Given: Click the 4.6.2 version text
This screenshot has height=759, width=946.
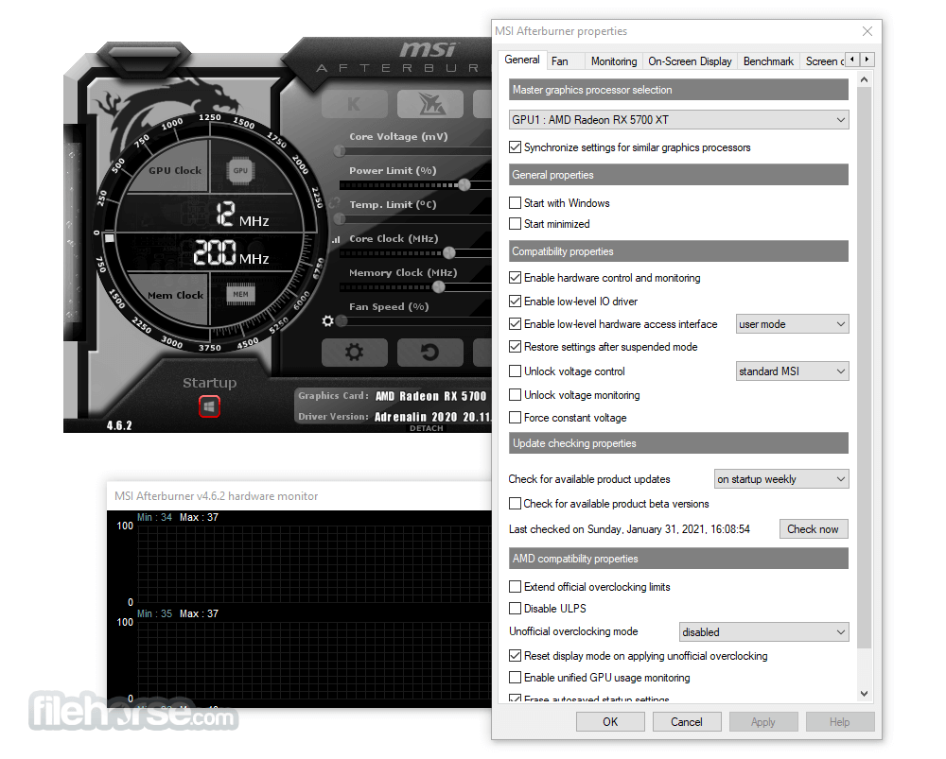Looking at the screenshot, I should coord(119,425).
